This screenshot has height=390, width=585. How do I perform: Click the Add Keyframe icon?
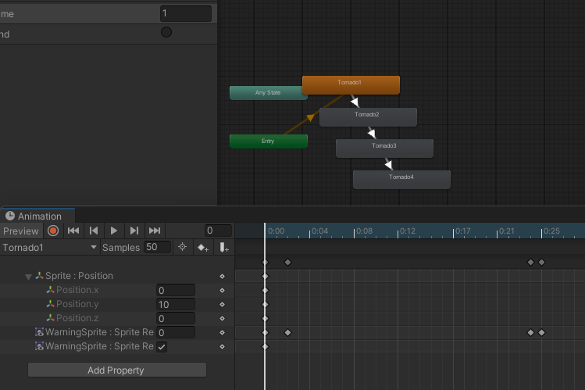point(203,248)
